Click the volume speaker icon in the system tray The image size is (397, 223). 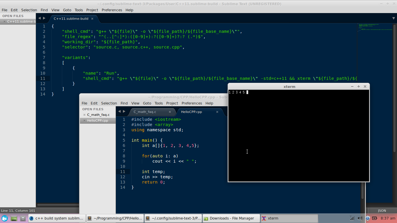(x=360, y=218)
